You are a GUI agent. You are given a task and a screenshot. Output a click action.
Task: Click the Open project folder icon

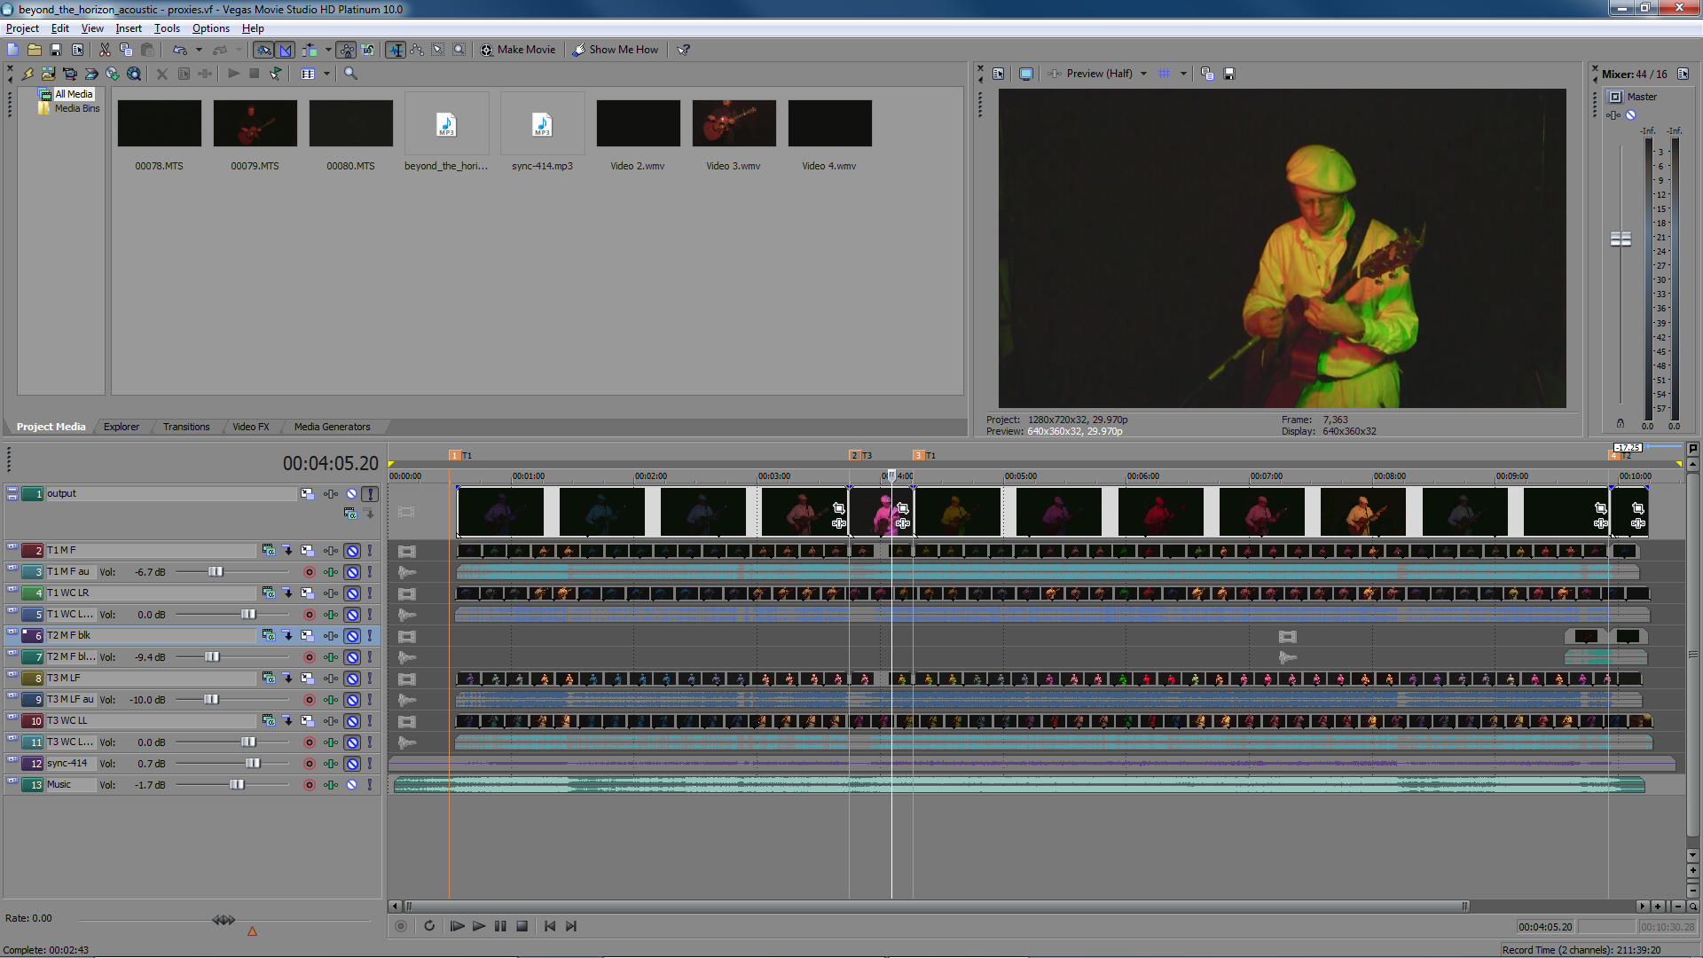35,50
